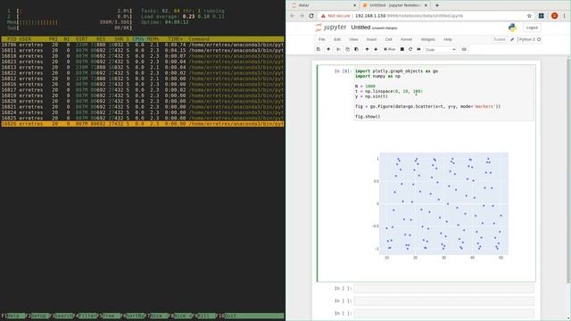The width and height of the screenshot is (571, 321).
Task: Sort htop by the TIME+ column header
Action: pyautogui.click(x=176, y=39)
